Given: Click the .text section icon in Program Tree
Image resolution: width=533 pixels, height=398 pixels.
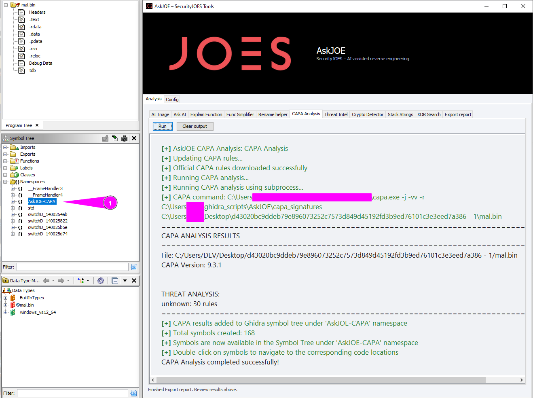Looking at the screenshot, I should [21, 19].
